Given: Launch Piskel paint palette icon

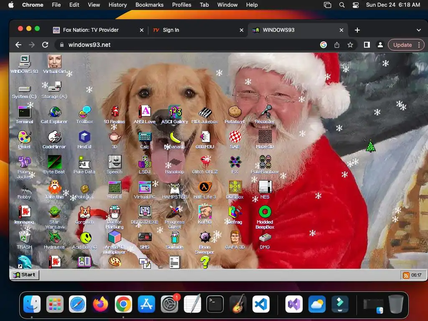Looking at the screenshot, I should coord(24,140).
